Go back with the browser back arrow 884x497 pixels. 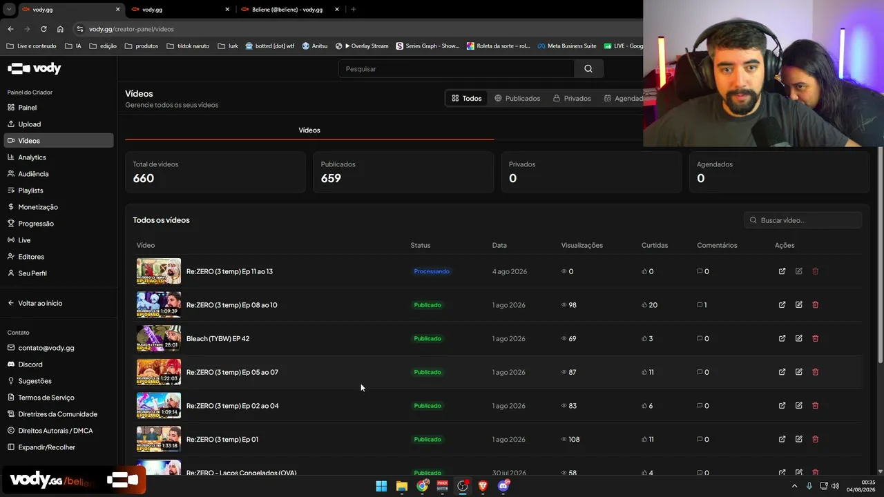(10, 29)
